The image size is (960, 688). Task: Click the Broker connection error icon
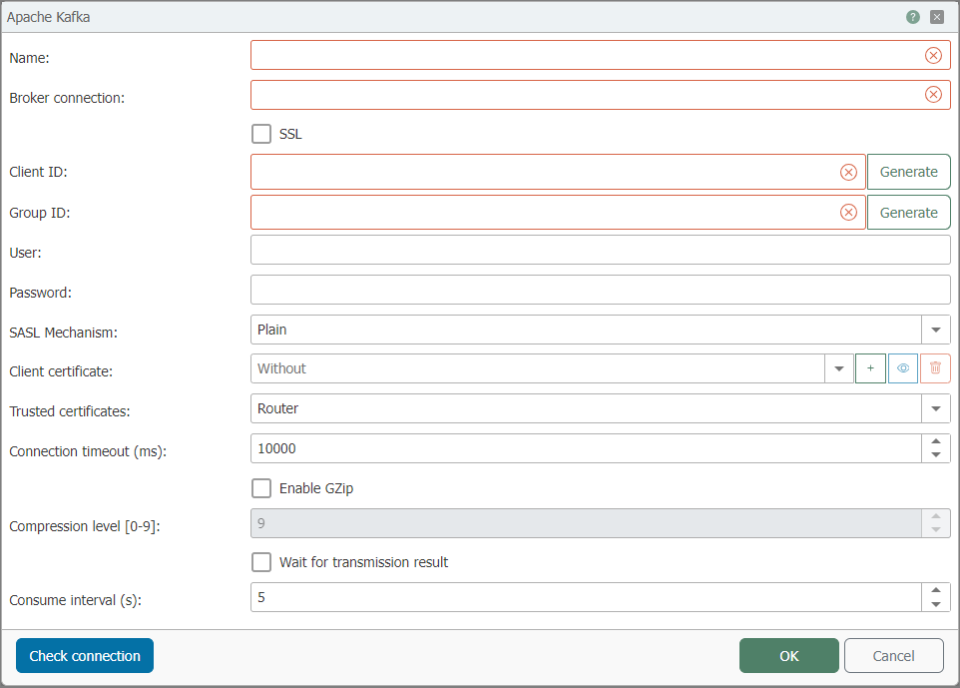(933, 94)
